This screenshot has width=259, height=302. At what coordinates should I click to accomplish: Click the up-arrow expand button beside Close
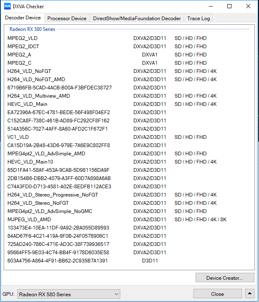tap(250, 294)
